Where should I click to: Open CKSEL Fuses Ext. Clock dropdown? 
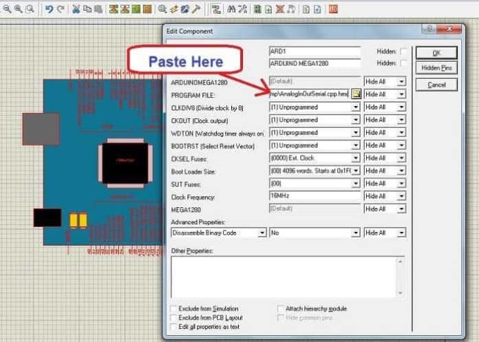coord(356,158)
